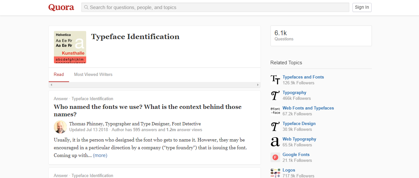Open the Google Fonts topic icon
This screenshot has height=178, width=419.
click(275, 157)
